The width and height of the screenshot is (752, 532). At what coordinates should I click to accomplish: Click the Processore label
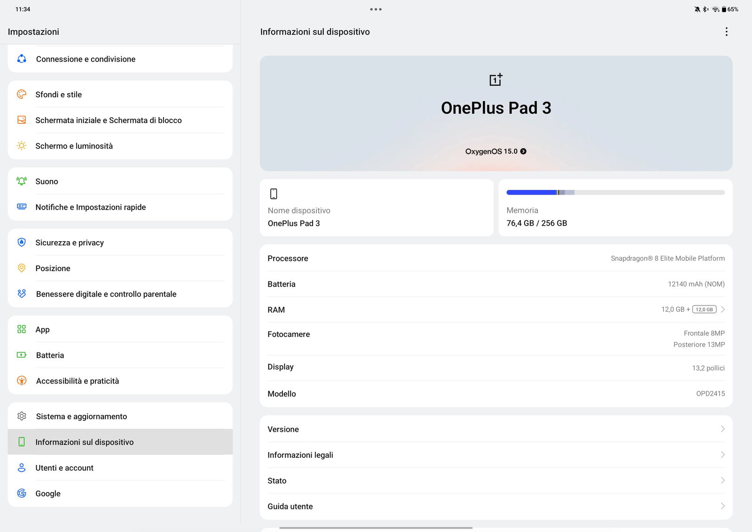(x=288, y=258)
